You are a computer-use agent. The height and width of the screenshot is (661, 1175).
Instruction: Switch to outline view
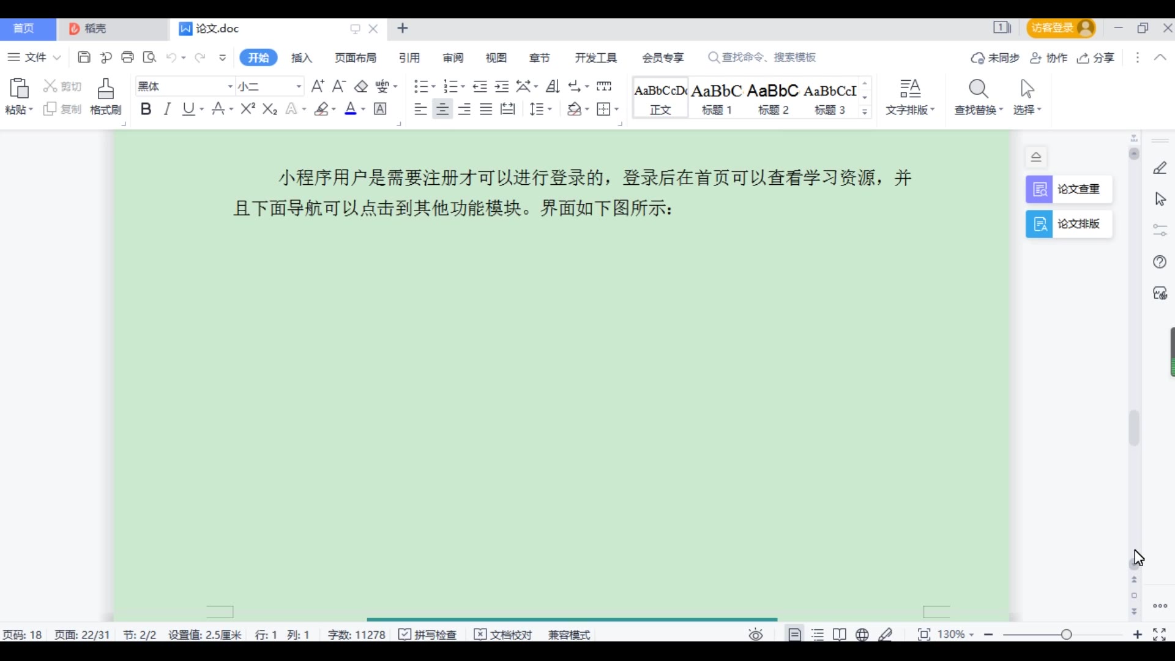(818, 635)
